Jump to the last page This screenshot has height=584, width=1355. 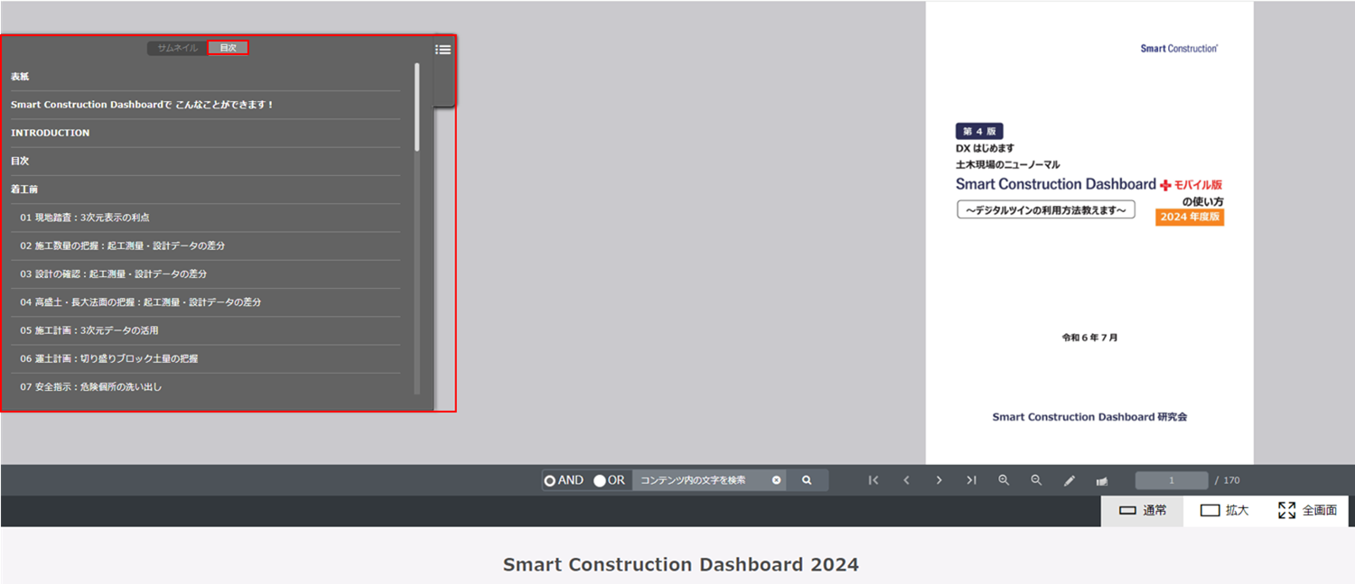(x=971, y=480)
